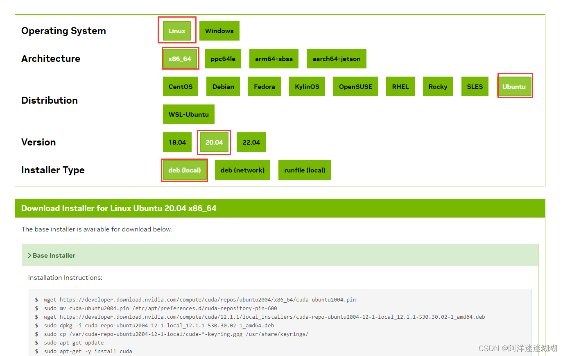563x356 pixels.
Task: Click the sudo mv cuda-ubuntu2004.pin command
Action: click(161, 308)
